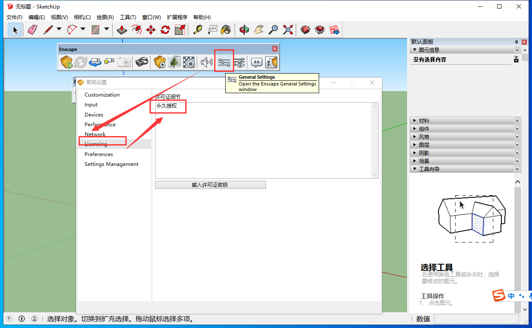The width and height of the screenshot is (532, 328).
Task: Expand the 图层 panel
Action: (415, 145)
